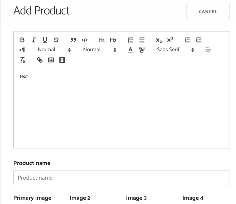The width and height of the screenshot is (236, 204).
Task: Toggle italic text formatting
Action: pos(33,40)
